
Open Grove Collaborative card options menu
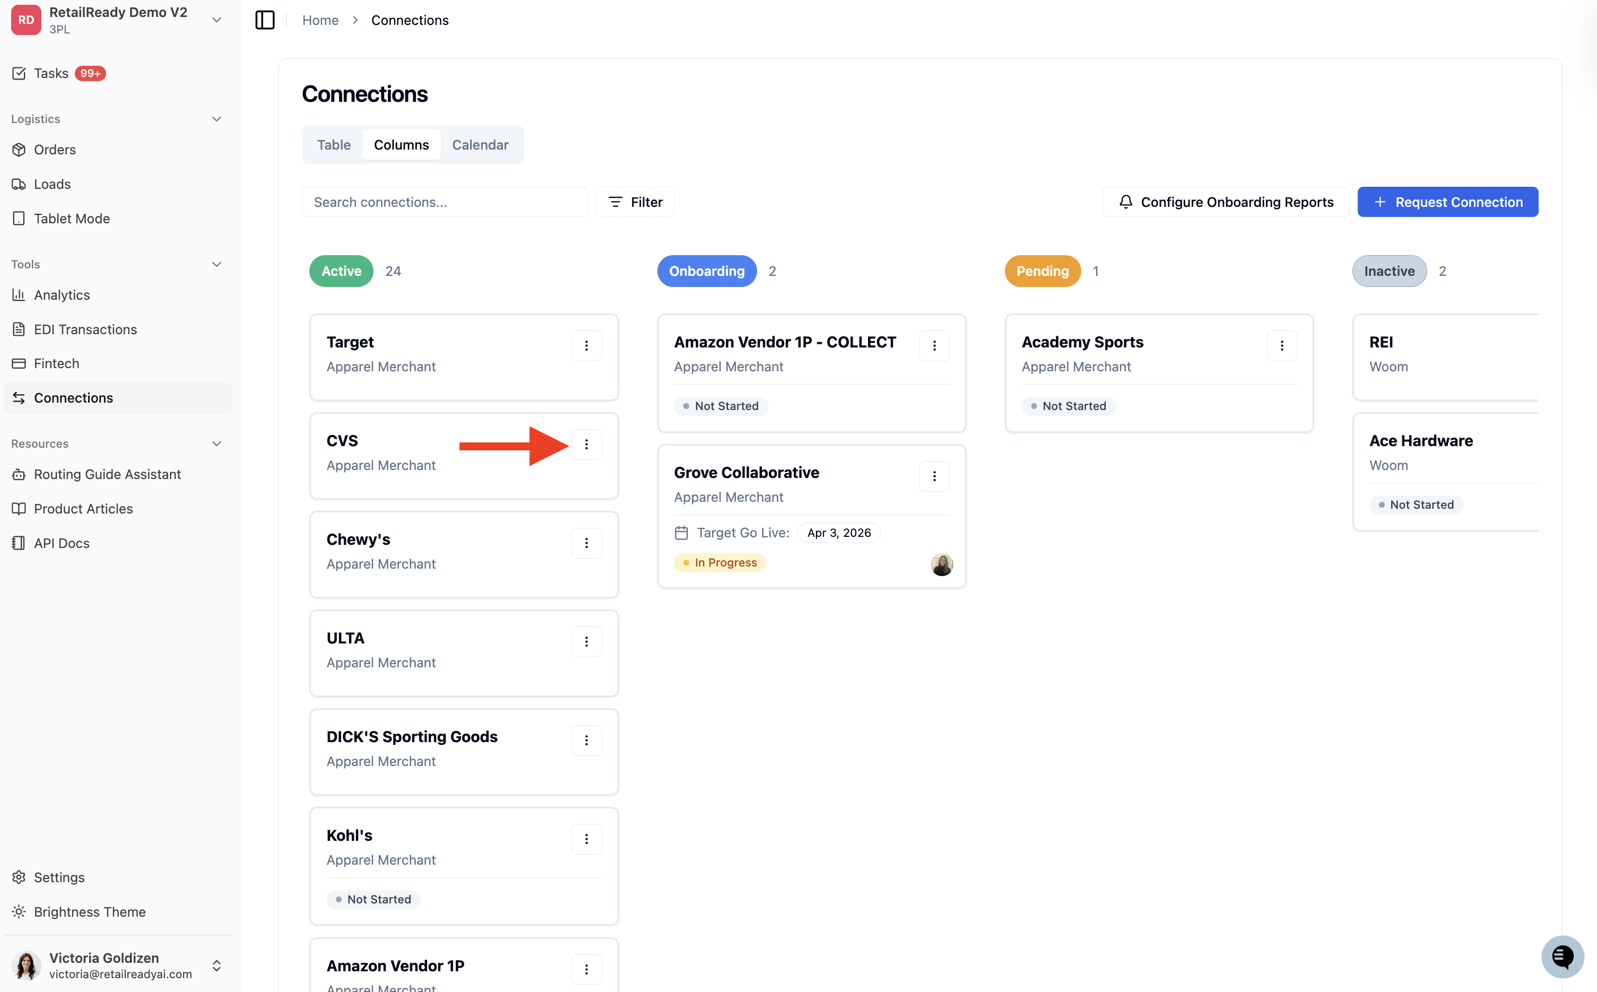[x=934, y=476]
